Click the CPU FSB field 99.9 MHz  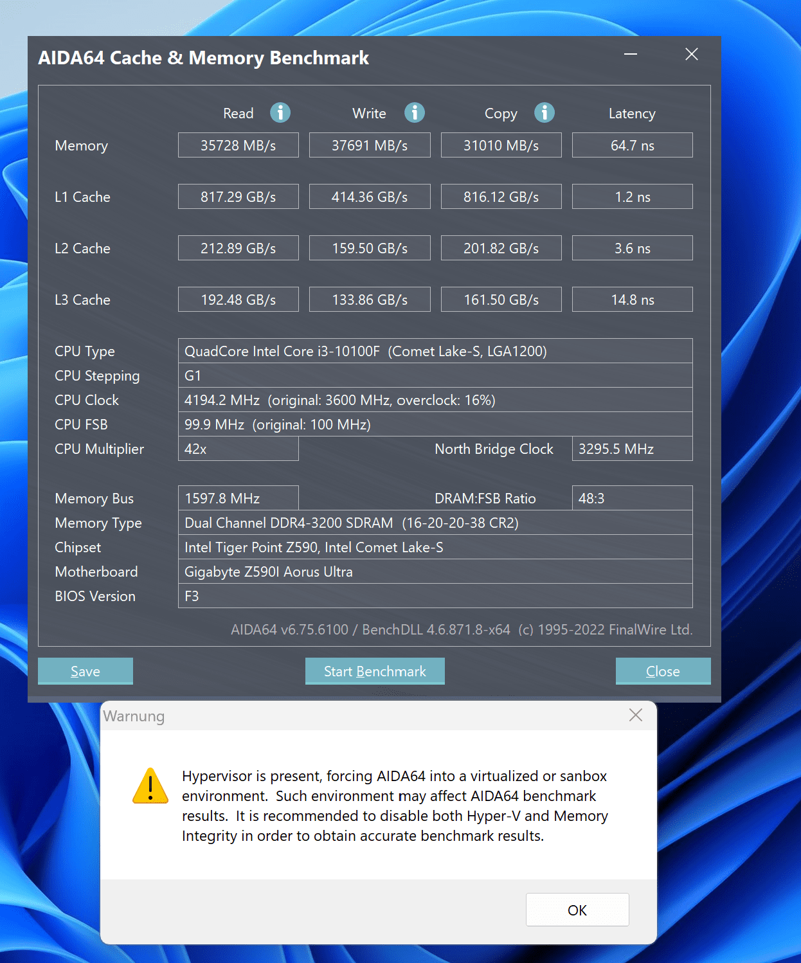pos(435,424)
